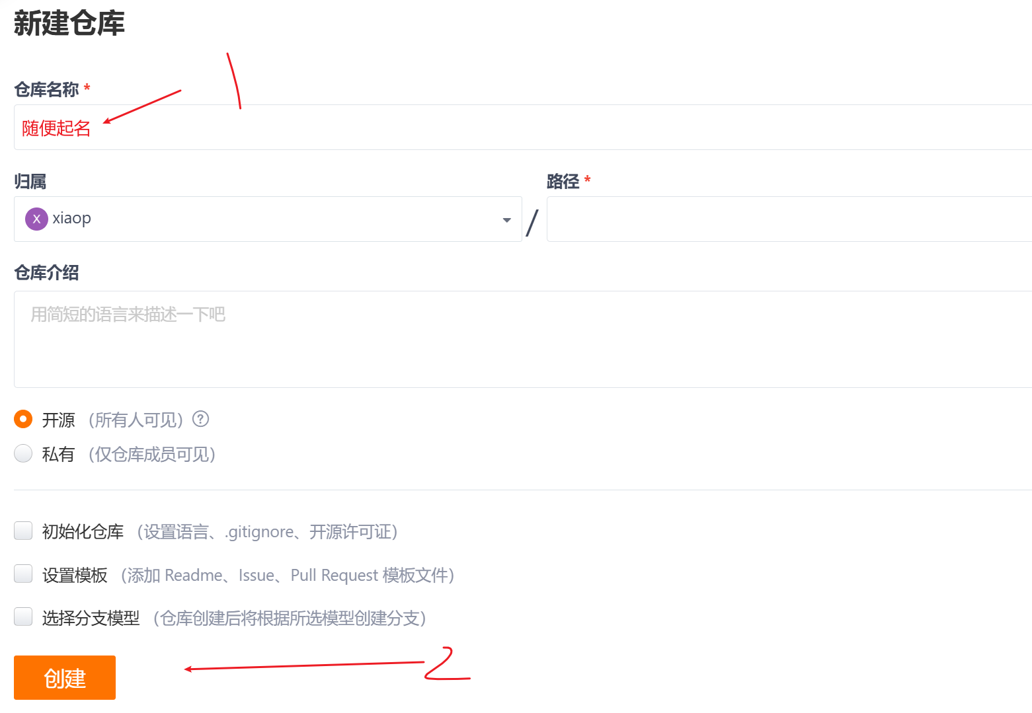Click the orange 创建 button
This screenshot has width=1032, height=713.
tap(65, 677)
